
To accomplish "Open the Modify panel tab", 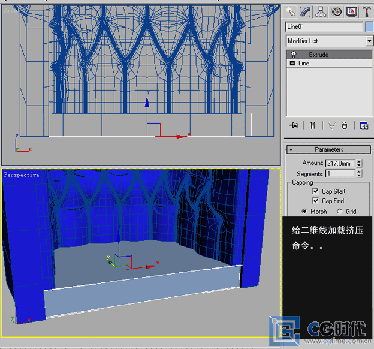I will [305, 12].
